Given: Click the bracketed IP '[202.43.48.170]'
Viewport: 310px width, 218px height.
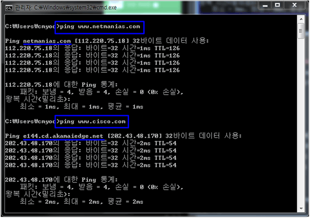Looking at the screenshot, I should point(135,136).
